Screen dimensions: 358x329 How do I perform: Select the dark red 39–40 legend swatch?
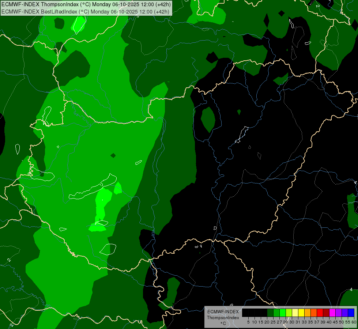click(x=326, y=313)
